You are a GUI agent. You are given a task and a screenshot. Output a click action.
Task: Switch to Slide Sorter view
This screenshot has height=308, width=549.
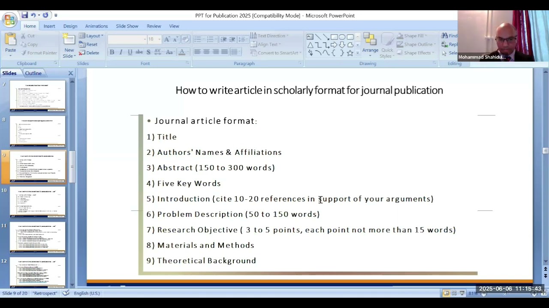454,293
